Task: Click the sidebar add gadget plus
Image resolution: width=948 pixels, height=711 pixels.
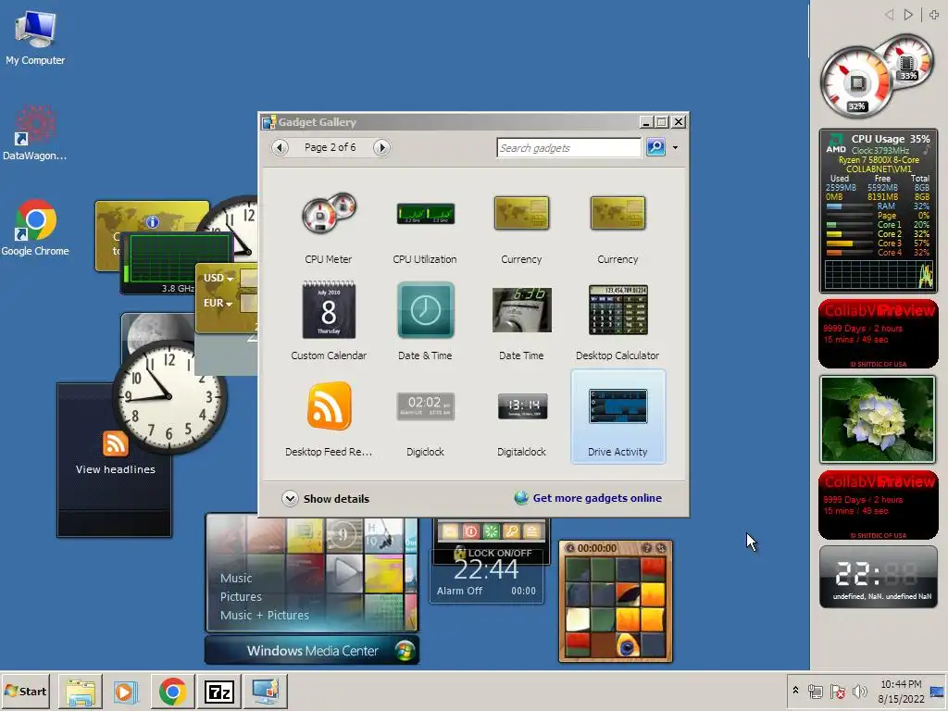Action: (934, 15)
